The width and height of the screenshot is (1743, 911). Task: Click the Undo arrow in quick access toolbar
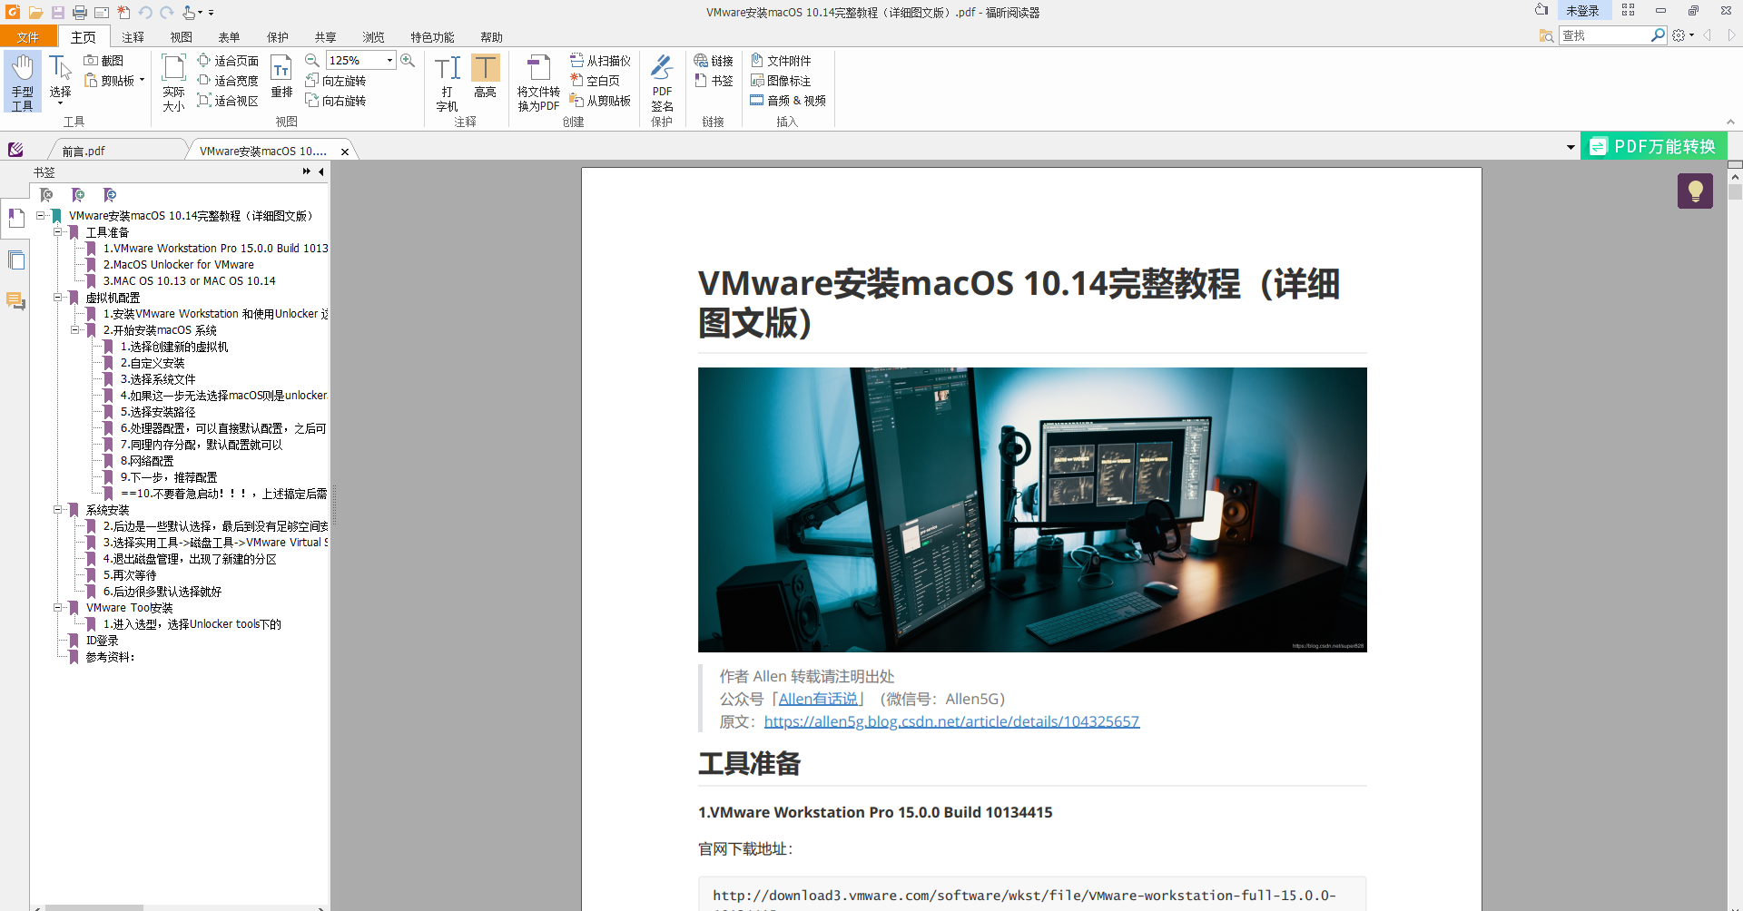(145, 13)
